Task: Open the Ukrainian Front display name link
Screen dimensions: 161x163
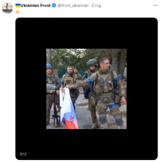Action: 36,6
